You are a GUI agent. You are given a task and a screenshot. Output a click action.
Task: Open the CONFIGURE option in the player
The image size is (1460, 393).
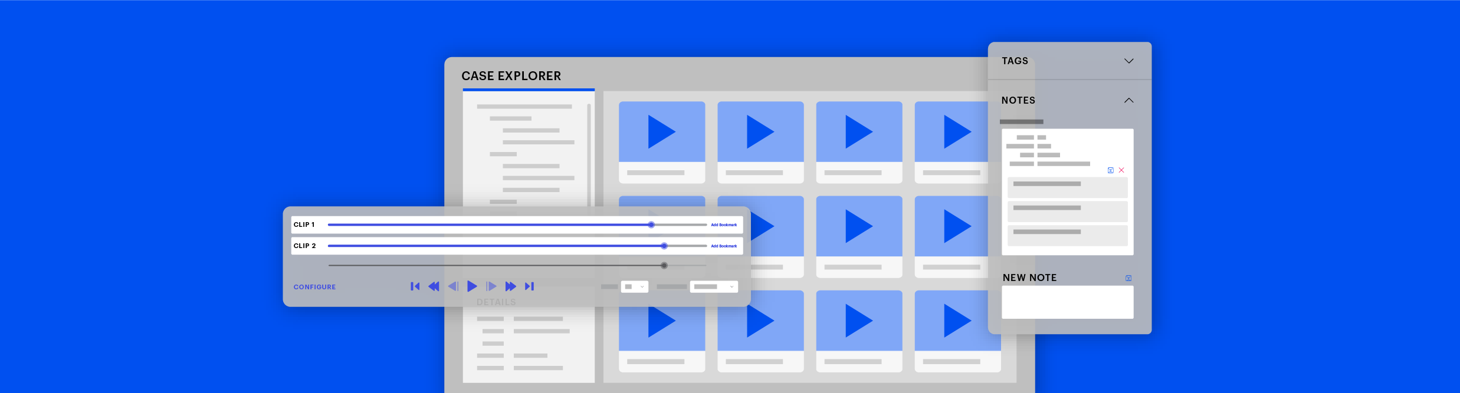click(x=314, y=287)
